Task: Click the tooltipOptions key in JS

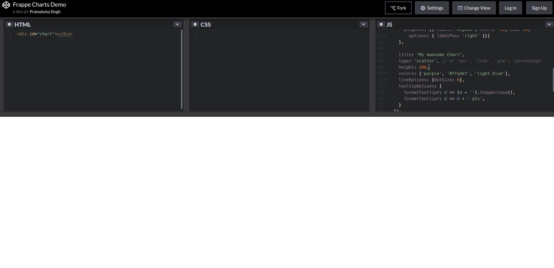Action: pos(416,86)
